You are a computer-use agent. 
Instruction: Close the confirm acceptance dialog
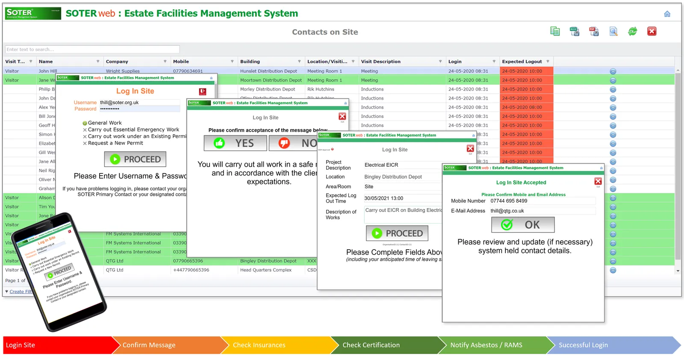[342, 116]
